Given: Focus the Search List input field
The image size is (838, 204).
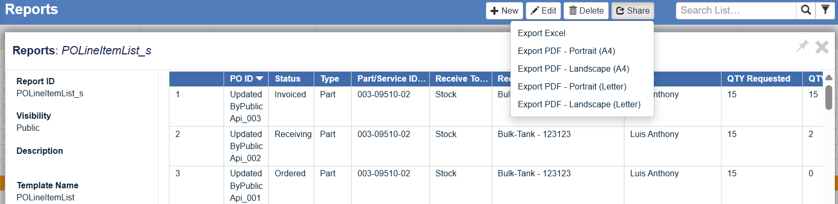Looking at the screenshot, I should coord(736,10).
